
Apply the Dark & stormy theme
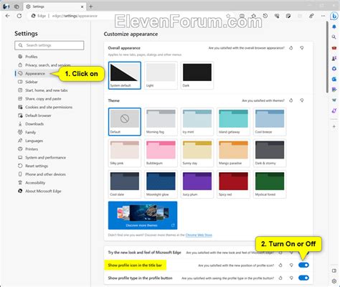[270, 153]
